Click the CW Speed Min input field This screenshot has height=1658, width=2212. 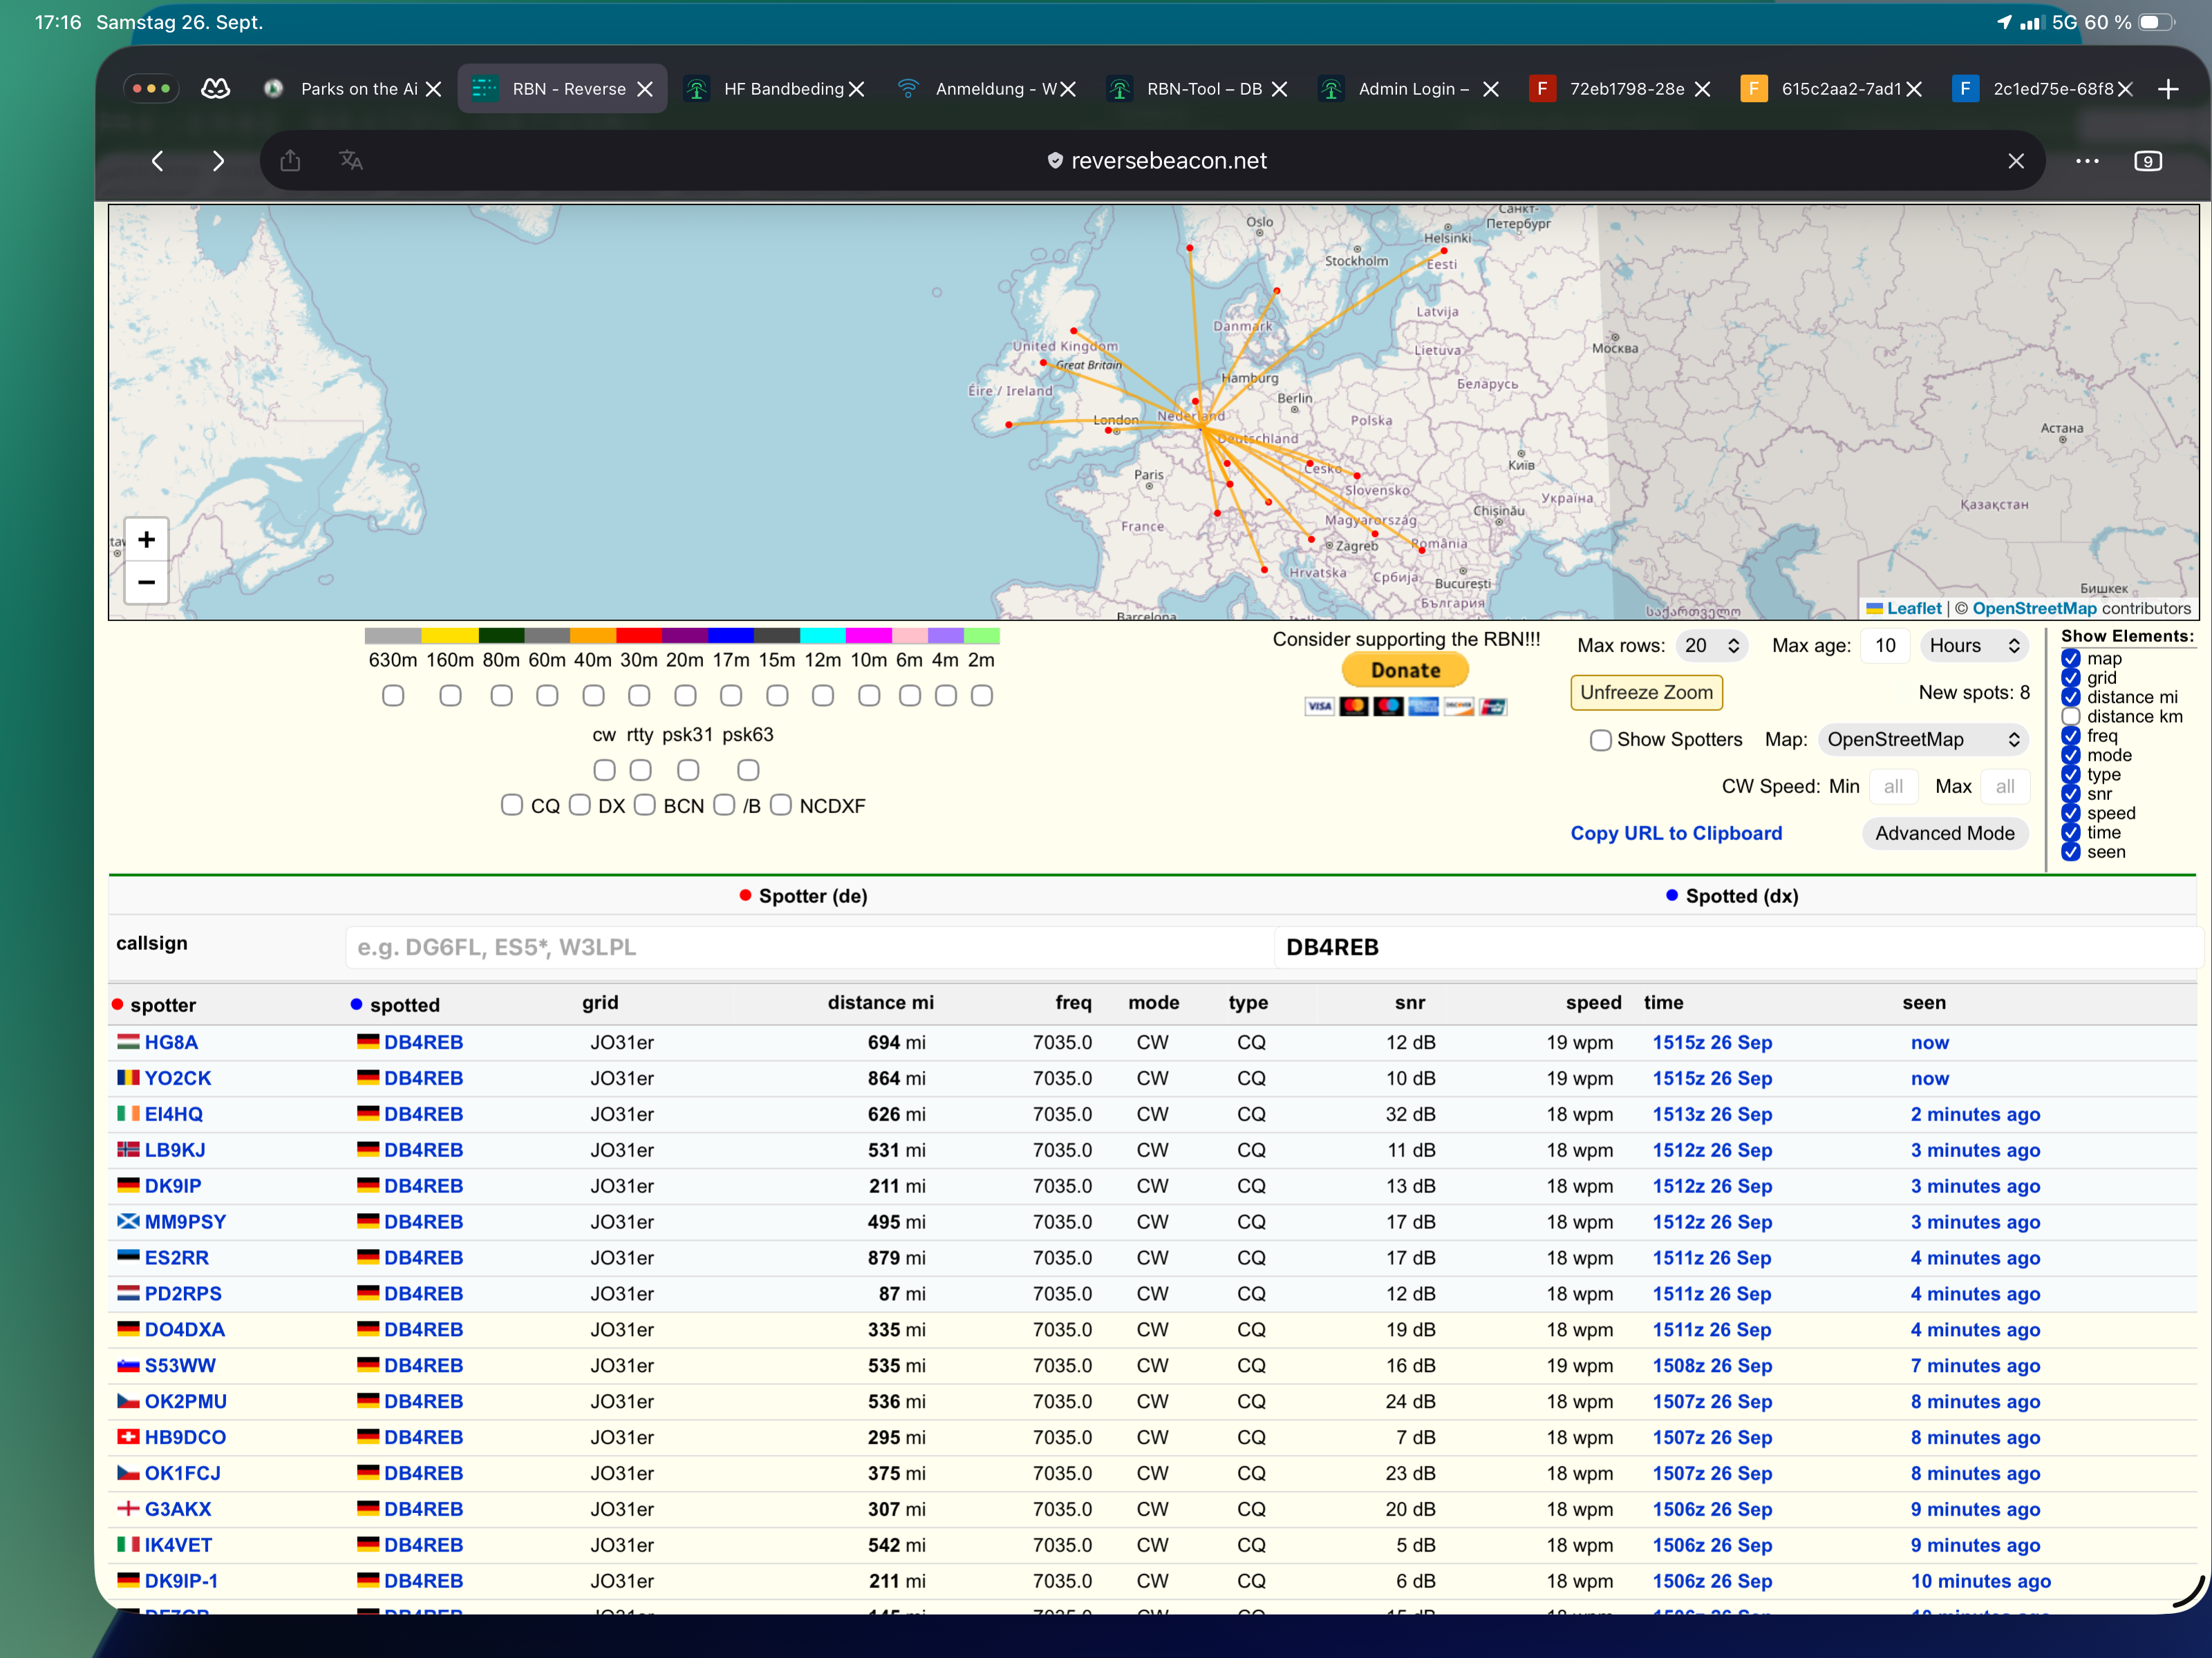(1893, 787)
